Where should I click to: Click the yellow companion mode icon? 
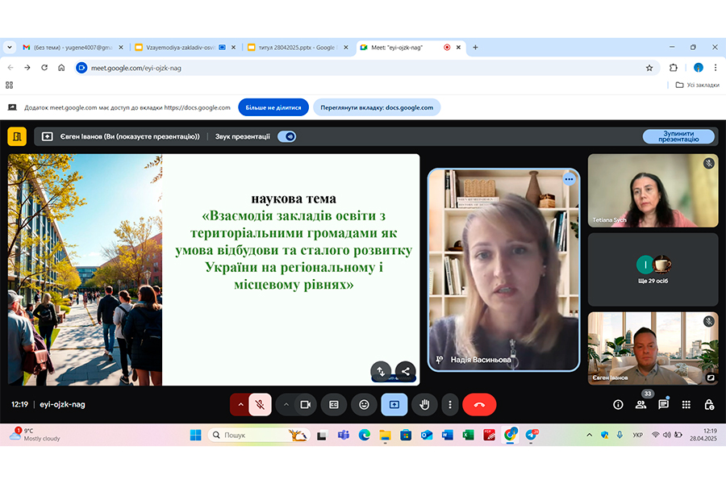(17, 136)
